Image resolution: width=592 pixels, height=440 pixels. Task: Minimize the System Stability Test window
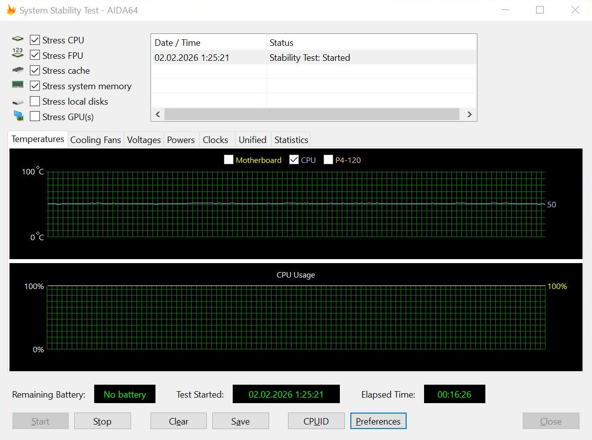point(505,10)
